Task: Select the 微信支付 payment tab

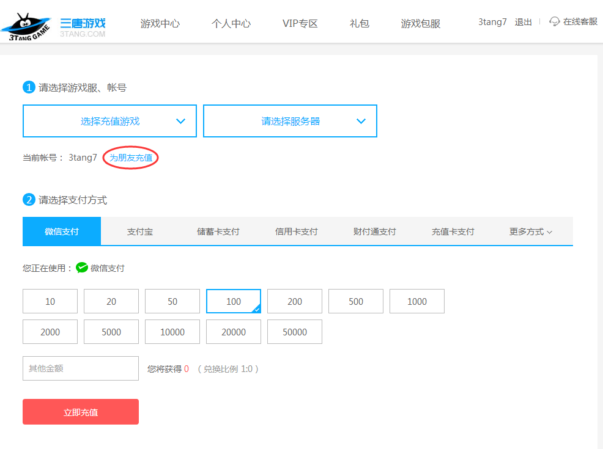Action: [x=62, y=232]
